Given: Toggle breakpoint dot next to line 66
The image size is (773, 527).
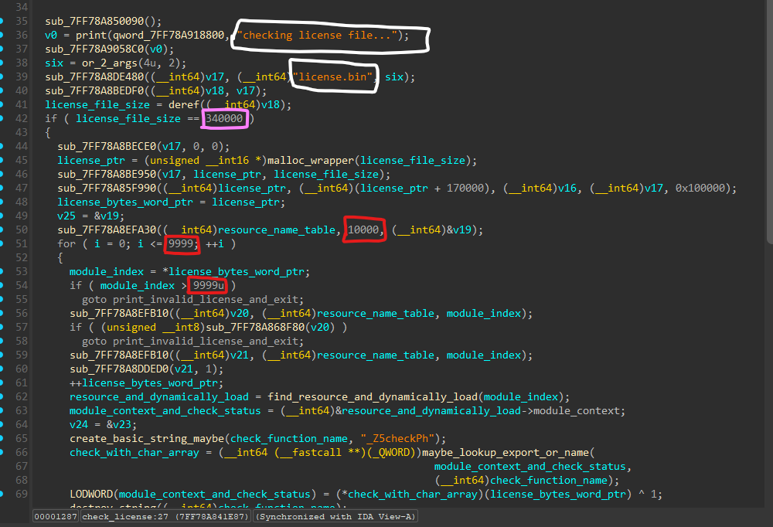Looking at the screenshot, I should 3,453.
